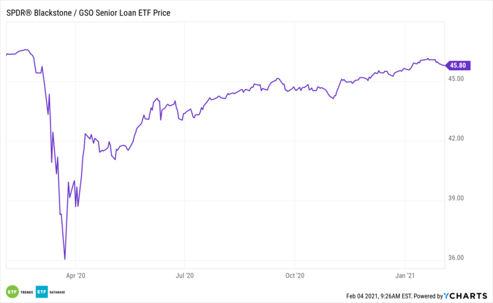
Task: Click the 39.00 price axis label
Action: click(x=456, y=198)
